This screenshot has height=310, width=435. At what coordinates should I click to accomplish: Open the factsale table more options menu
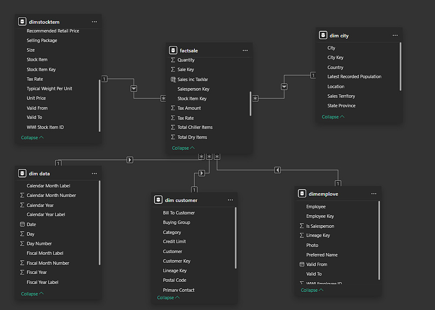[x=245, y=50]
